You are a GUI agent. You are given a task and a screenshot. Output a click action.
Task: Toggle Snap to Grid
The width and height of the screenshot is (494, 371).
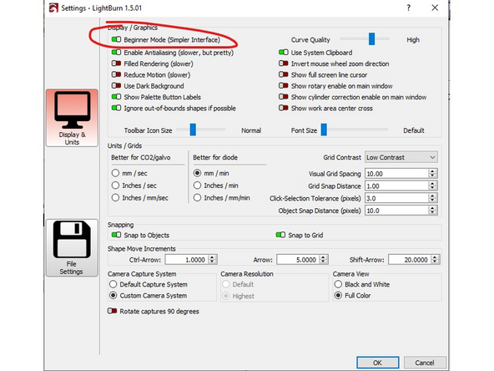coord(280,235)
